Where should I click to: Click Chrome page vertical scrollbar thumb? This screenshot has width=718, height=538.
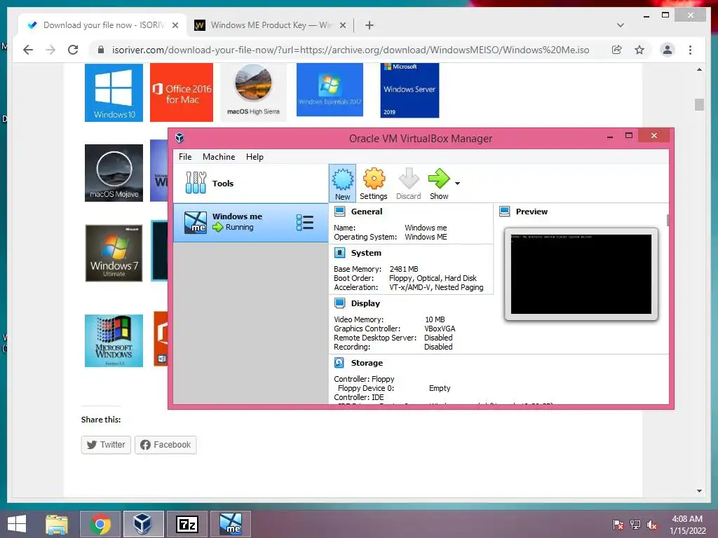(x=699, y=105)
